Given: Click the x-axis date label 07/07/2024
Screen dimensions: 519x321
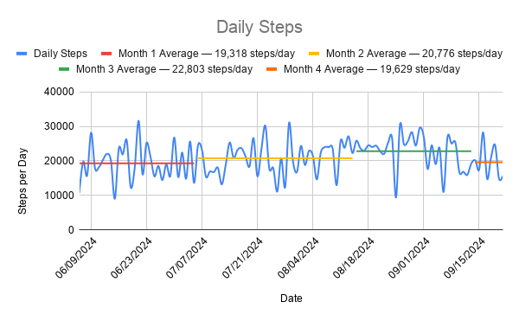Looking at the screenshot, I should (x=187, y=258).
